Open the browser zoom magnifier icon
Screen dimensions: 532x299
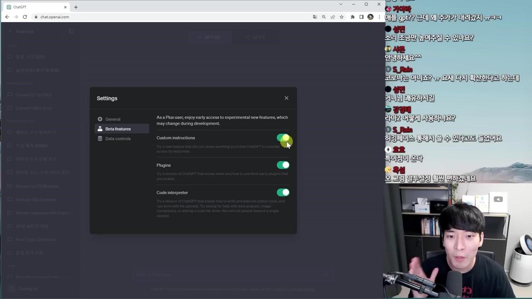click(x=324, y=17)
